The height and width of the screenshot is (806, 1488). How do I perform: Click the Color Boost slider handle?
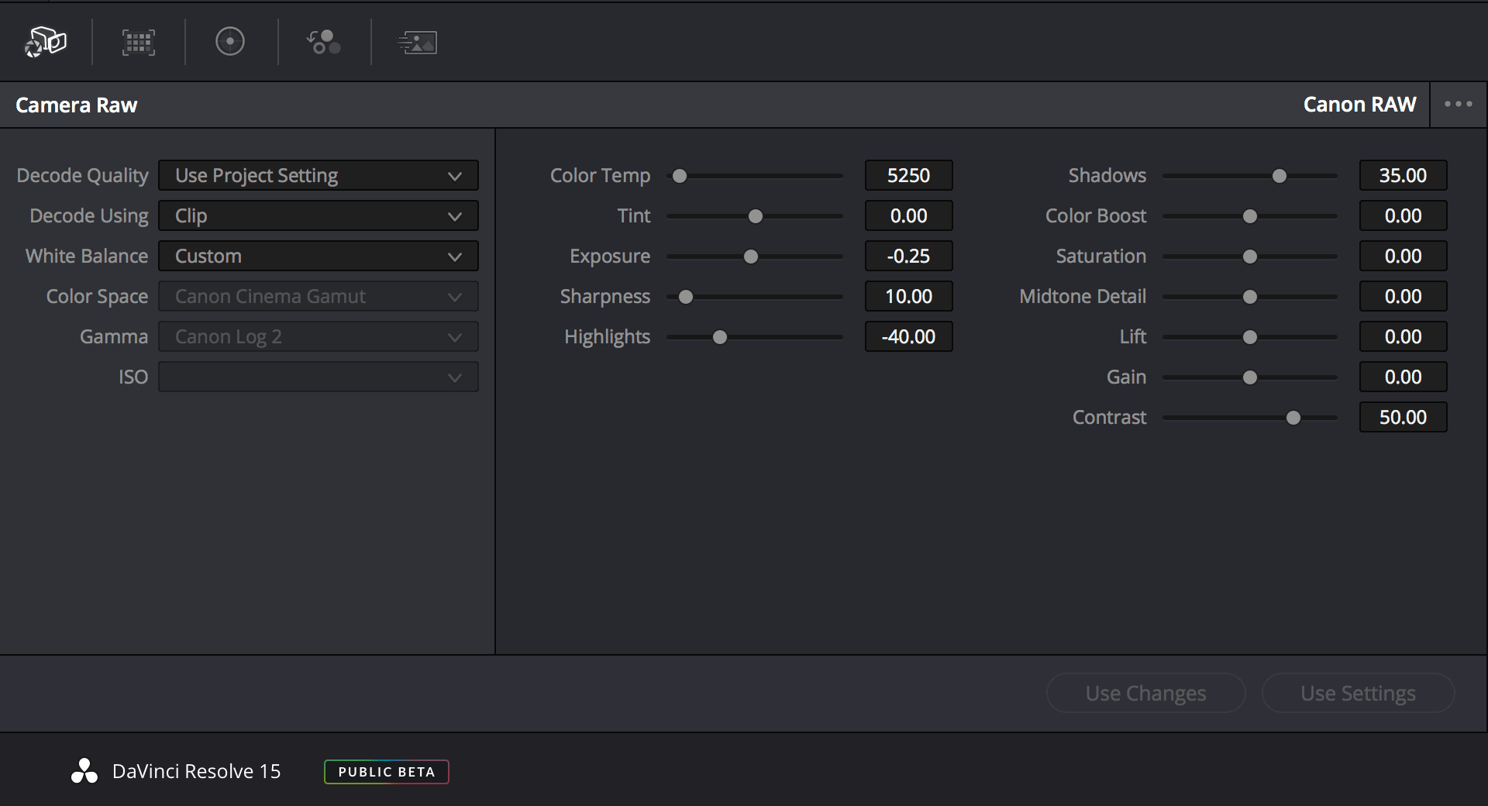tap(1250, 216)
